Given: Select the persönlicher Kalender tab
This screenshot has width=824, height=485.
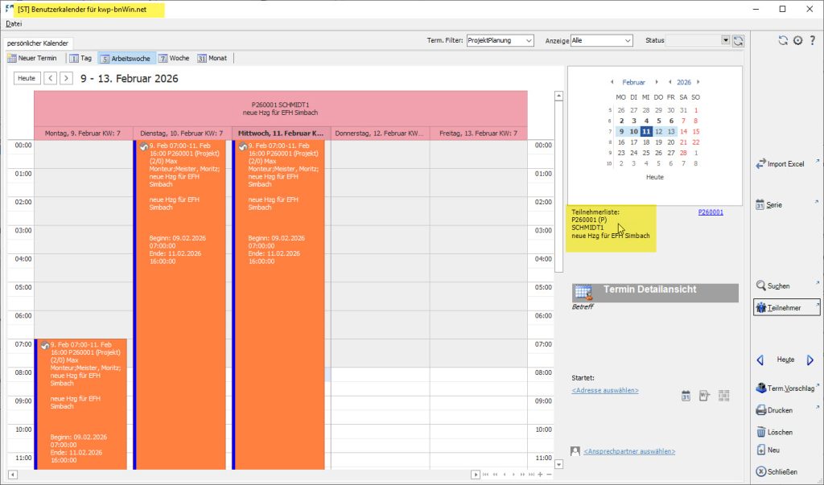Looking at the screenshot, I should (39, 43).
